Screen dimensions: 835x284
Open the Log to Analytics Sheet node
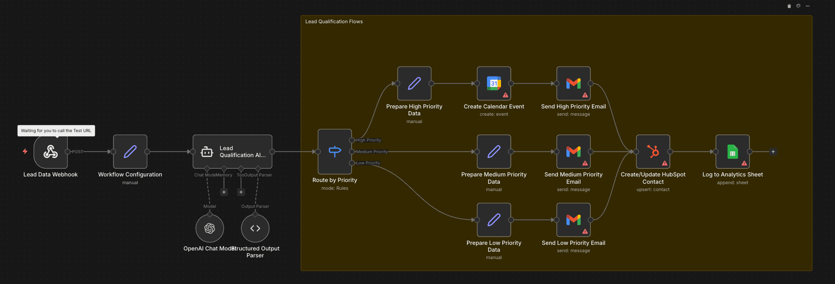pos(733,151)
